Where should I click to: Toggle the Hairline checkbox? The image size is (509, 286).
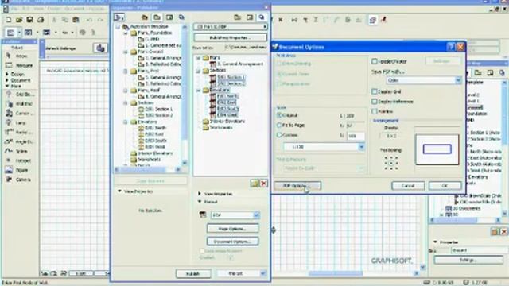tap(375, 111)
